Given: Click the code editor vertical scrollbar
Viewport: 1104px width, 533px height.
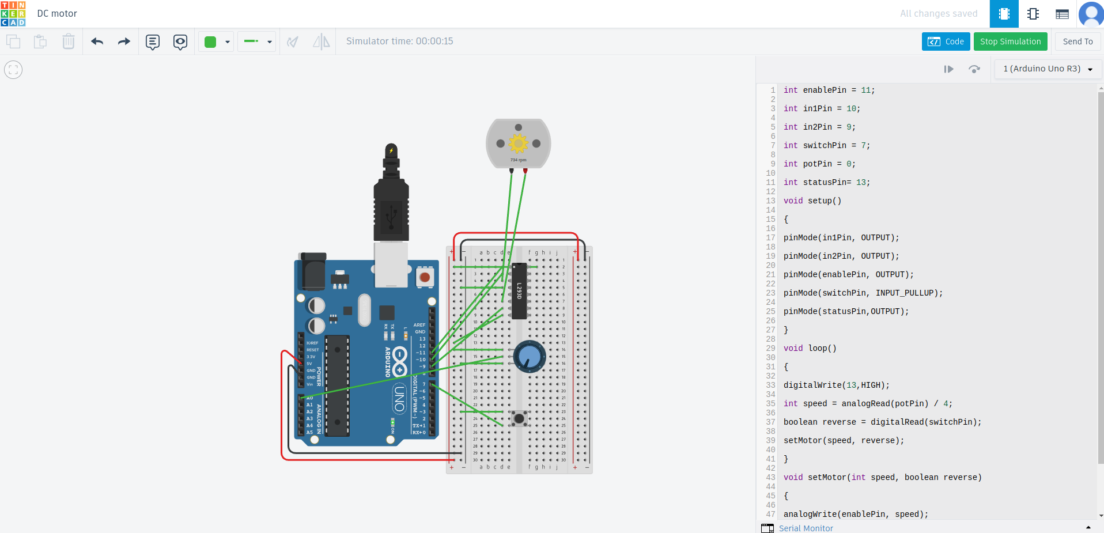Looking at the screenshot, I should tap(1100, 277).
